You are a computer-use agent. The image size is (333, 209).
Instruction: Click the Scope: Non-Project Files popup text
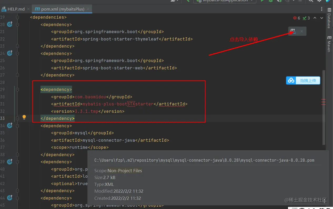coord(118,171)
